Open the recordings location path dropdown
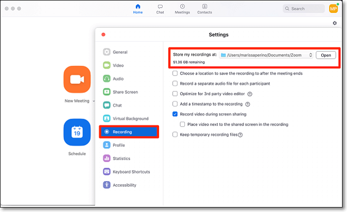 (266, 55)
